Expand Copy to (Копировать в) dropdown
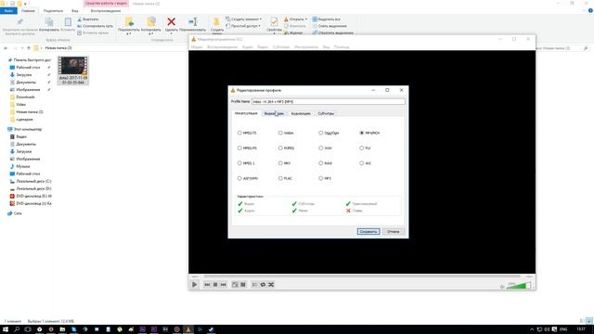Viewport: 594px width, 334px height. (151, 31)
